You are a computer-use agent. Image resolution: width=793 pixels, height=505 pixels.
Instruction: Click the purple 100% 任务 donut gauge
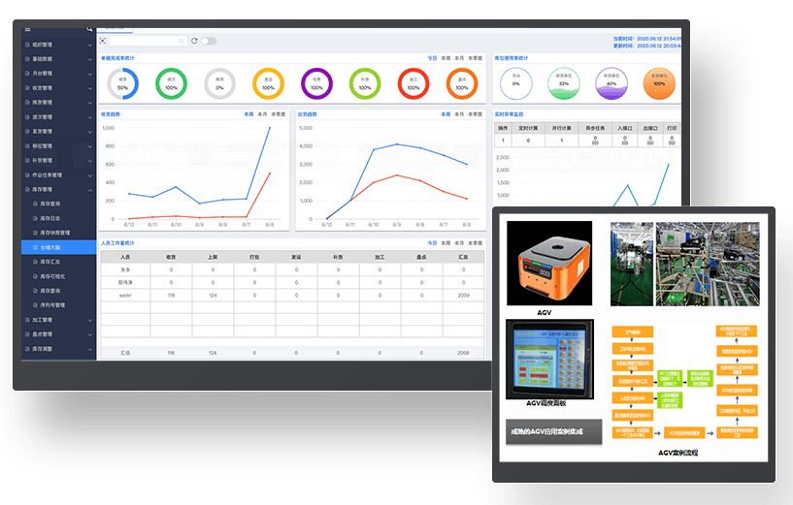tap(315, 83)
